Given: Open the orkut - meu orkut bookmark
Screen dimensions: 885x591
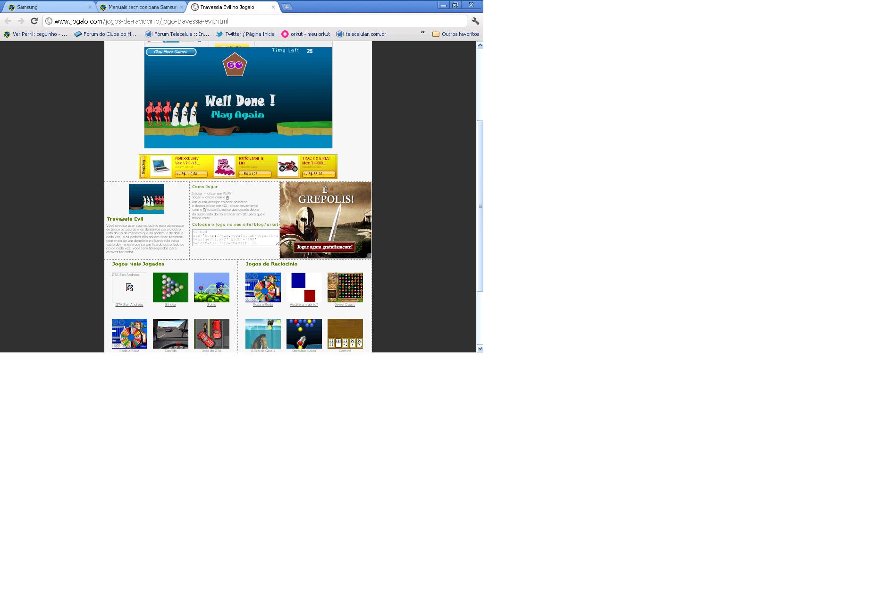Looking at the screenshot, I should (306, 34).
